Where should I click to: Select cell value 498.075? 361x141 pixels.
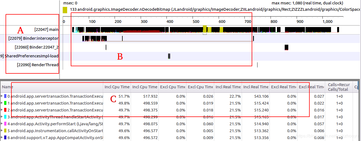(x=150, y=124)
